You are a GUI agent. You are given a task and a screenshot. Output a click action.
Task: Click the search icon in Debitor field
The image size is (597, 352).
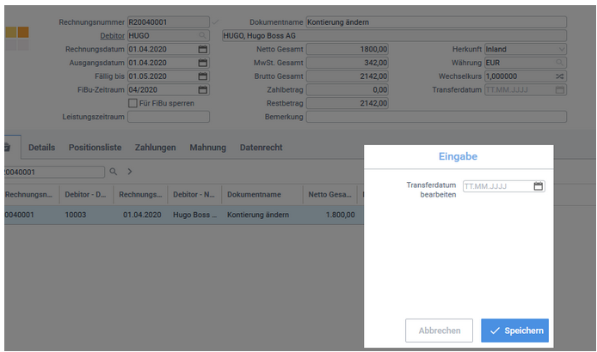tap(203, 36)
